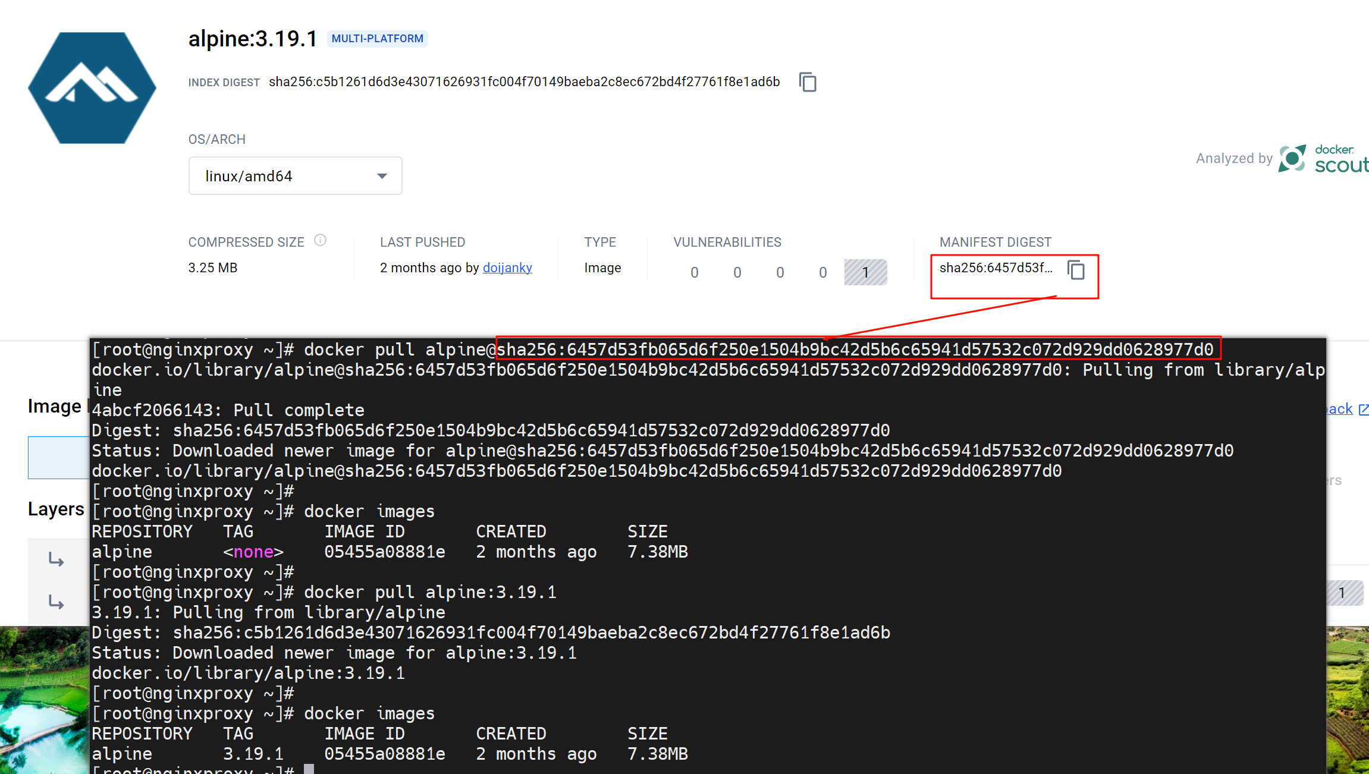The height and width of the screenshot is (774, 1369).
Task: Click the full index digest sha256 text
Action: (524, 81)
